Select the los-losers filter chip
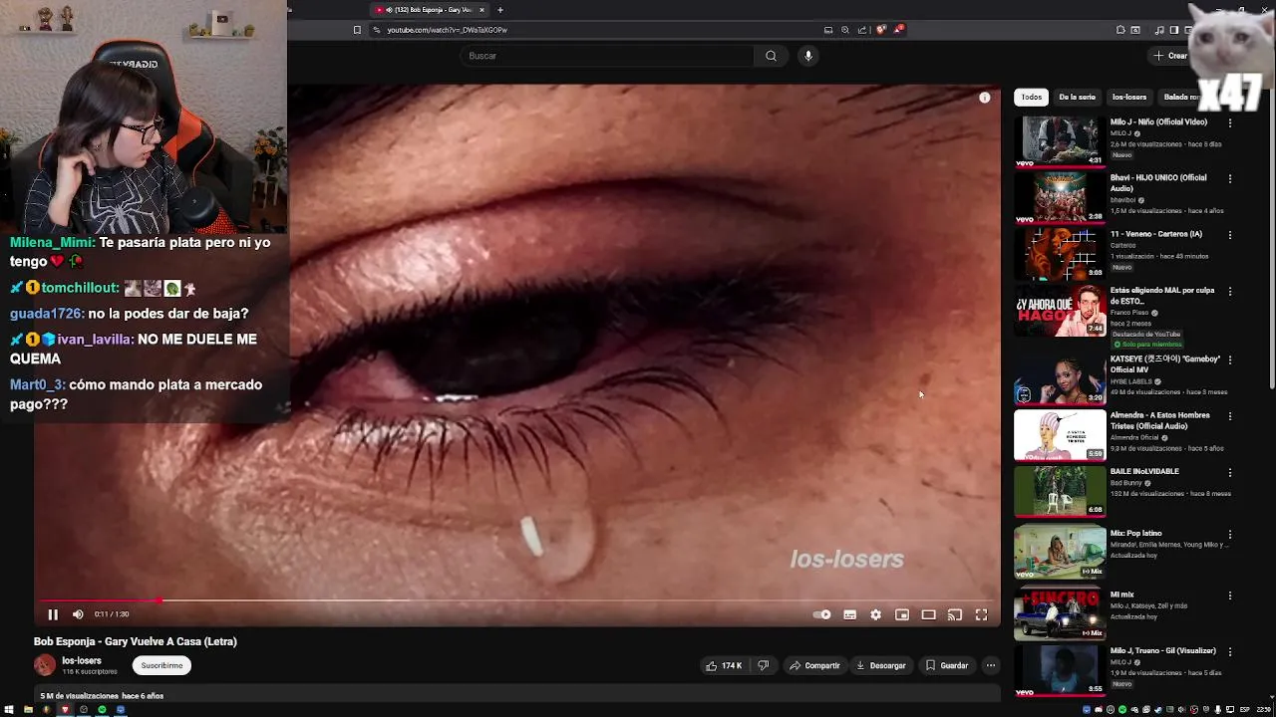The width and height of the screenshot is (1276, 717). click(1129, 98)
